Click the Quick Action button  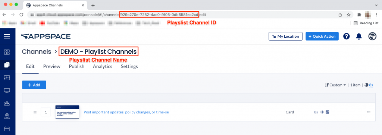(x=322, y=36)
